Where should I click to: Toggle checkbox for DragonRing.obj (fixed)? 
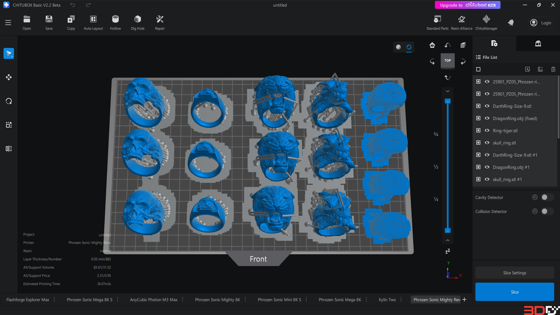pyautogui.click(x=478, y=118)
